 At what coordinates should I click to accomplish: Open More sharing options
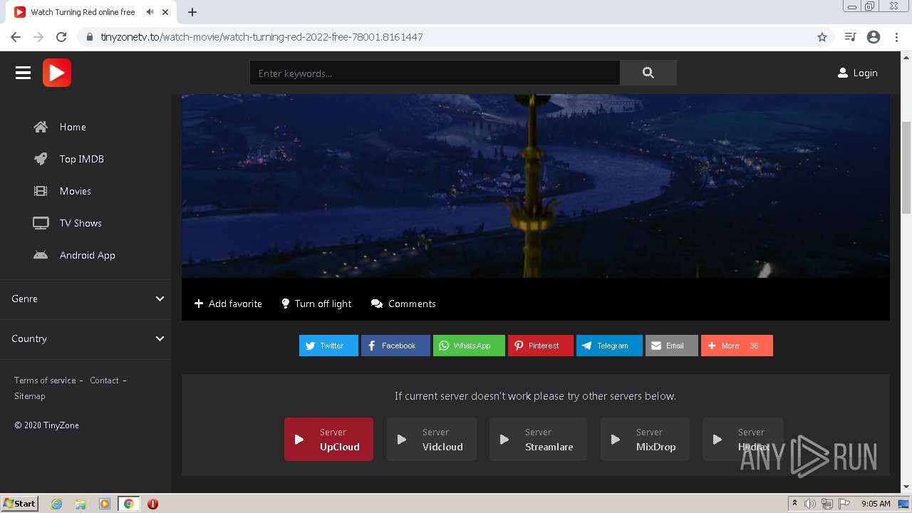[737, 346]
